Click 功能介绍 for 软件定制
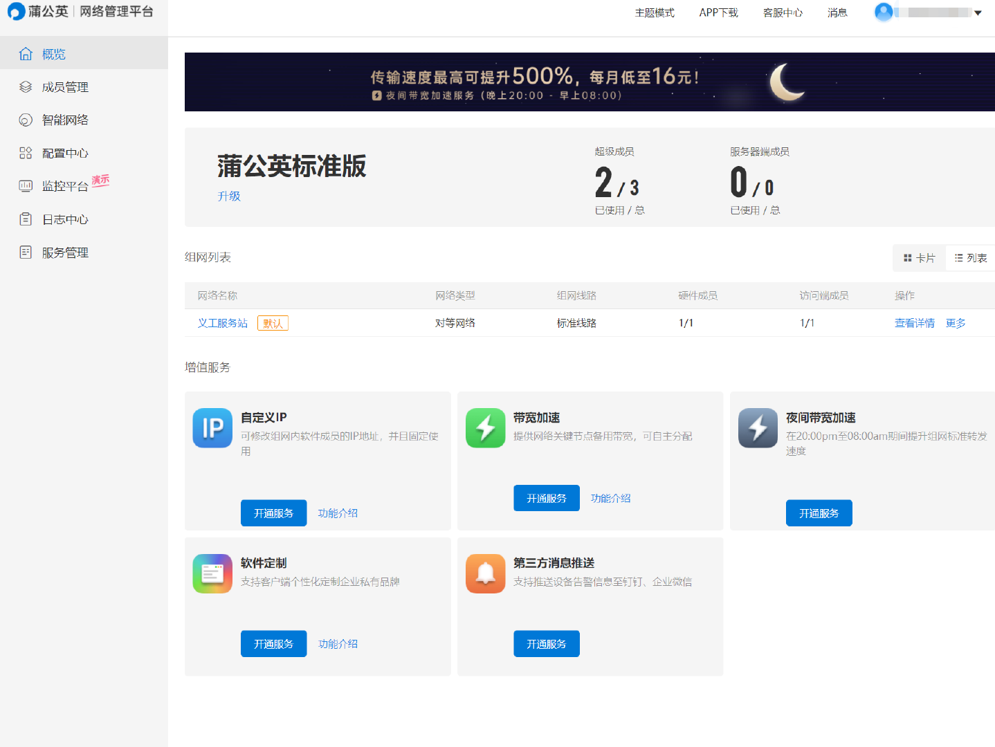The image size is (995, 747). pyautogui.click(x=338, y=644)
